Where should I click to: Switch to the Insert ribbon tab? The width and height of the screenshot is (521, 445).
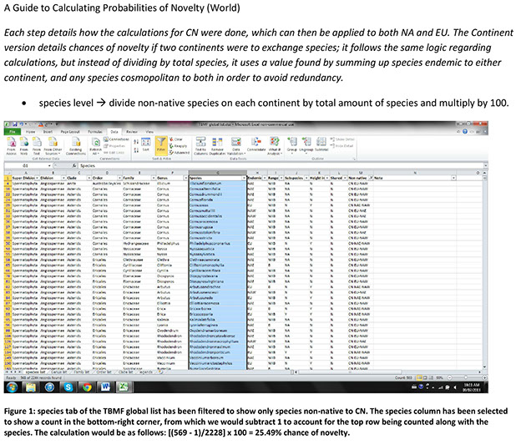click(48, 132)
